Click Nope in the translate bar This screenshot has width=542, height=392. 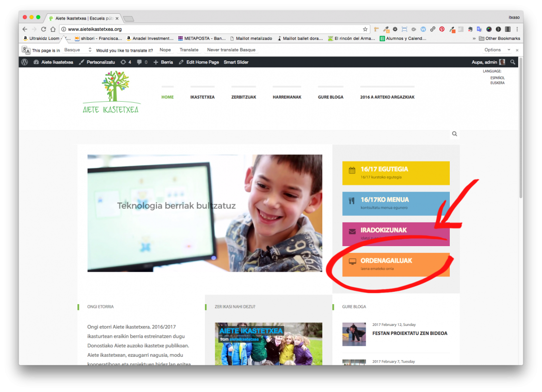[x=165, y=50]
